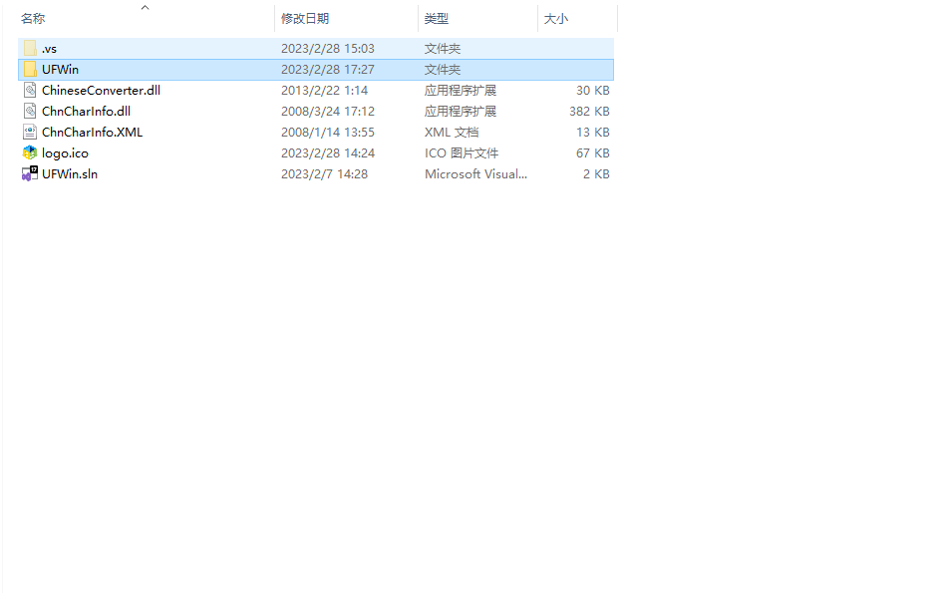Sort files by the 修改日期 column header
Image resolution: width=935 pixels, height=593 pixels.
[304, 19]
